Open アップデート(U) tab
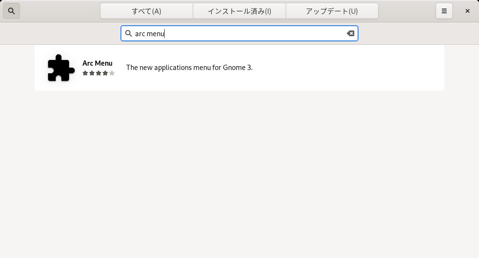Image resolution: width=479 pixels, height=258 pixels. coord(332,11)
